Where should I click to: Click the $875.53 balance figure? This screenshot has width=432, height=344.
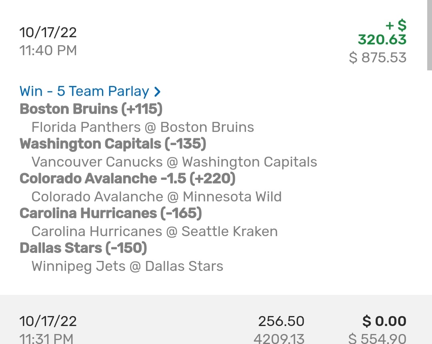(378, 58)
